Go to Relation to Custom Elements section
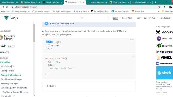The width and height of the screenshot is (173, 97). tap(15, 92)
